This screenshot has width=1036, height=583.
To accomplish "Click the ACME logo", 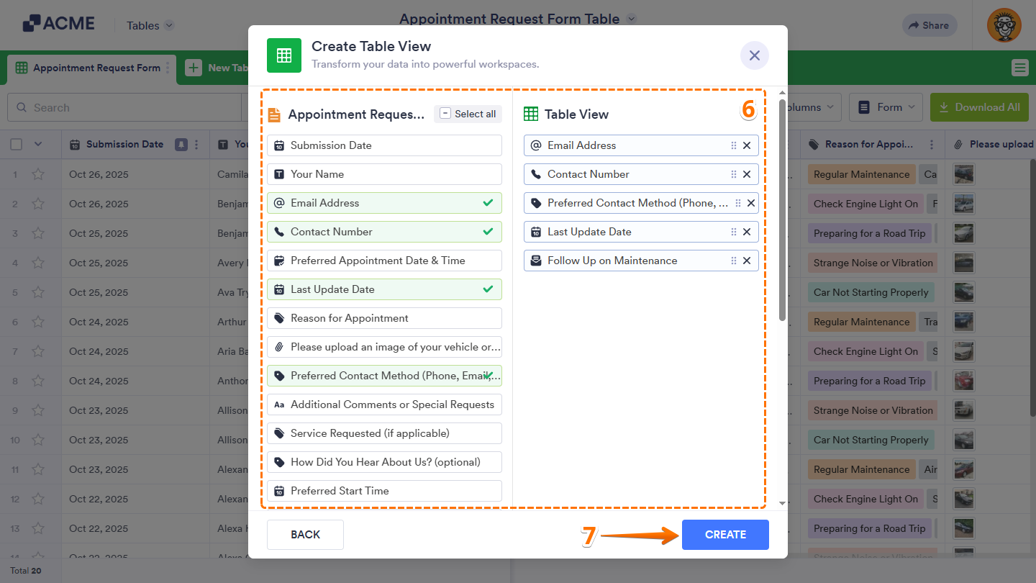I will pos(59,22).
